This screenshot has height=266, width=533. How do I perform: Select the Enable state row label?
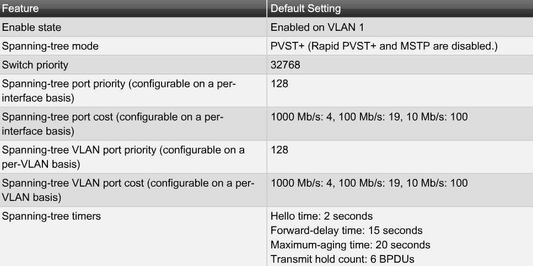[32, 27]
